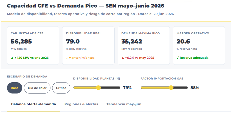This screenshot has height=114, width=232.
Task: Choose the Crítico demand scenario
Action: click(x=61, y=88)
